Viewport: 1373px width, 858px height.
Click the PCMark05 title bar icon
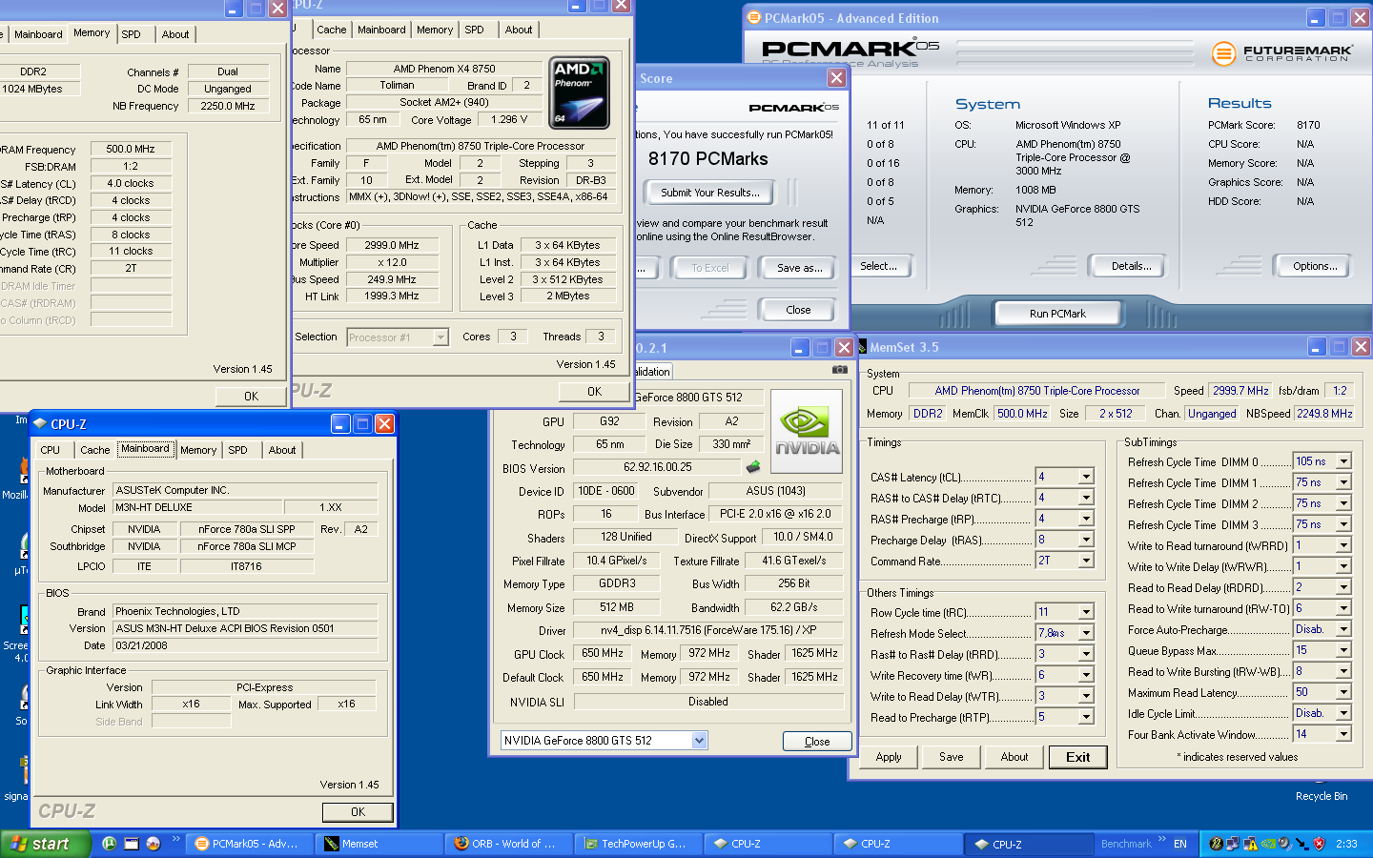[754, 17]
